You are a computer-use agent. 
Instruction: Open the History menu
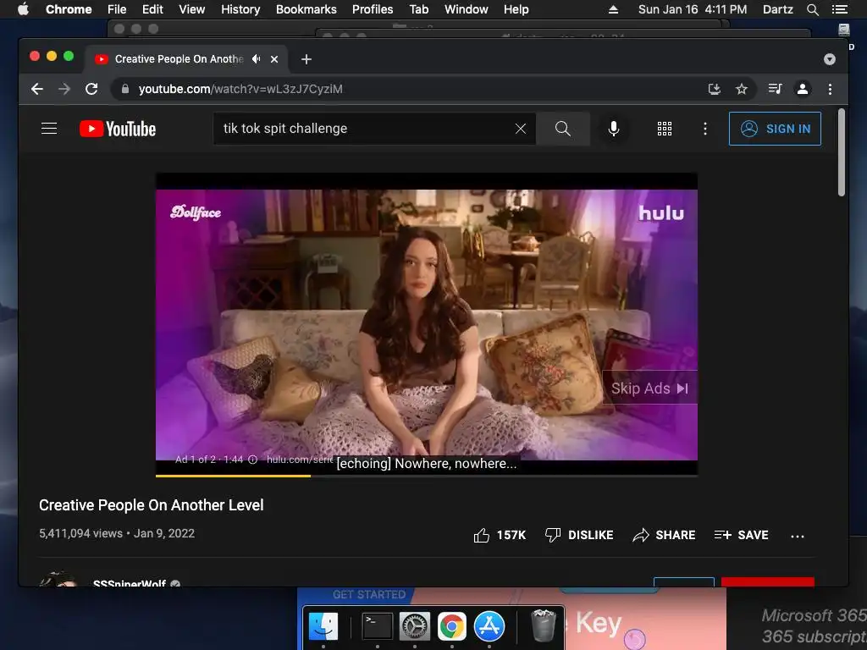coord(240,9)
